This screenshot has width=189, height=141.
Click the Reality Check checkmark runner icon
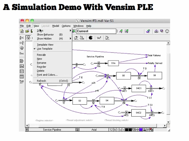point(148,31)
